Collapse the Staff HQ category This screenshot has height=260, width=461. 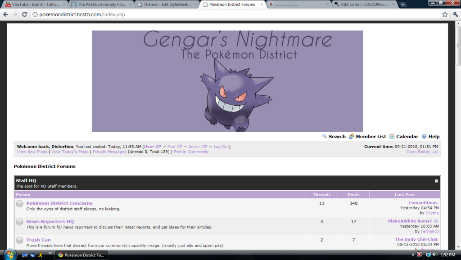point(436,181)
